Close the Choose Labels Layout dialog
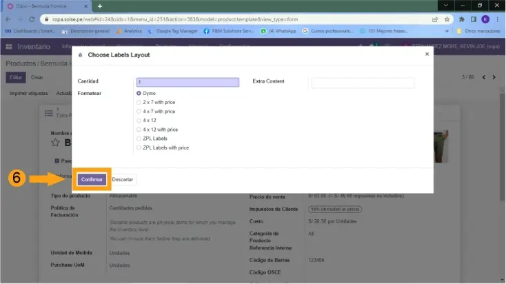Screen dimensions: 506x284 tap(426, 54)
